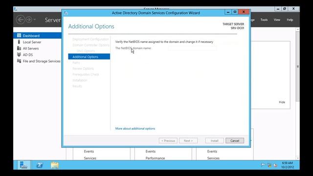Select Dashboard in Server Manager sidebar
This screenshot has width=313, height=176.
click(37, 36)
